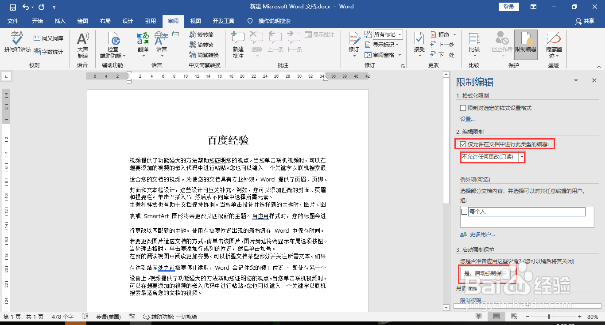Click the zoom out minus button
The image size is (605, 325).
click(527, 317)
